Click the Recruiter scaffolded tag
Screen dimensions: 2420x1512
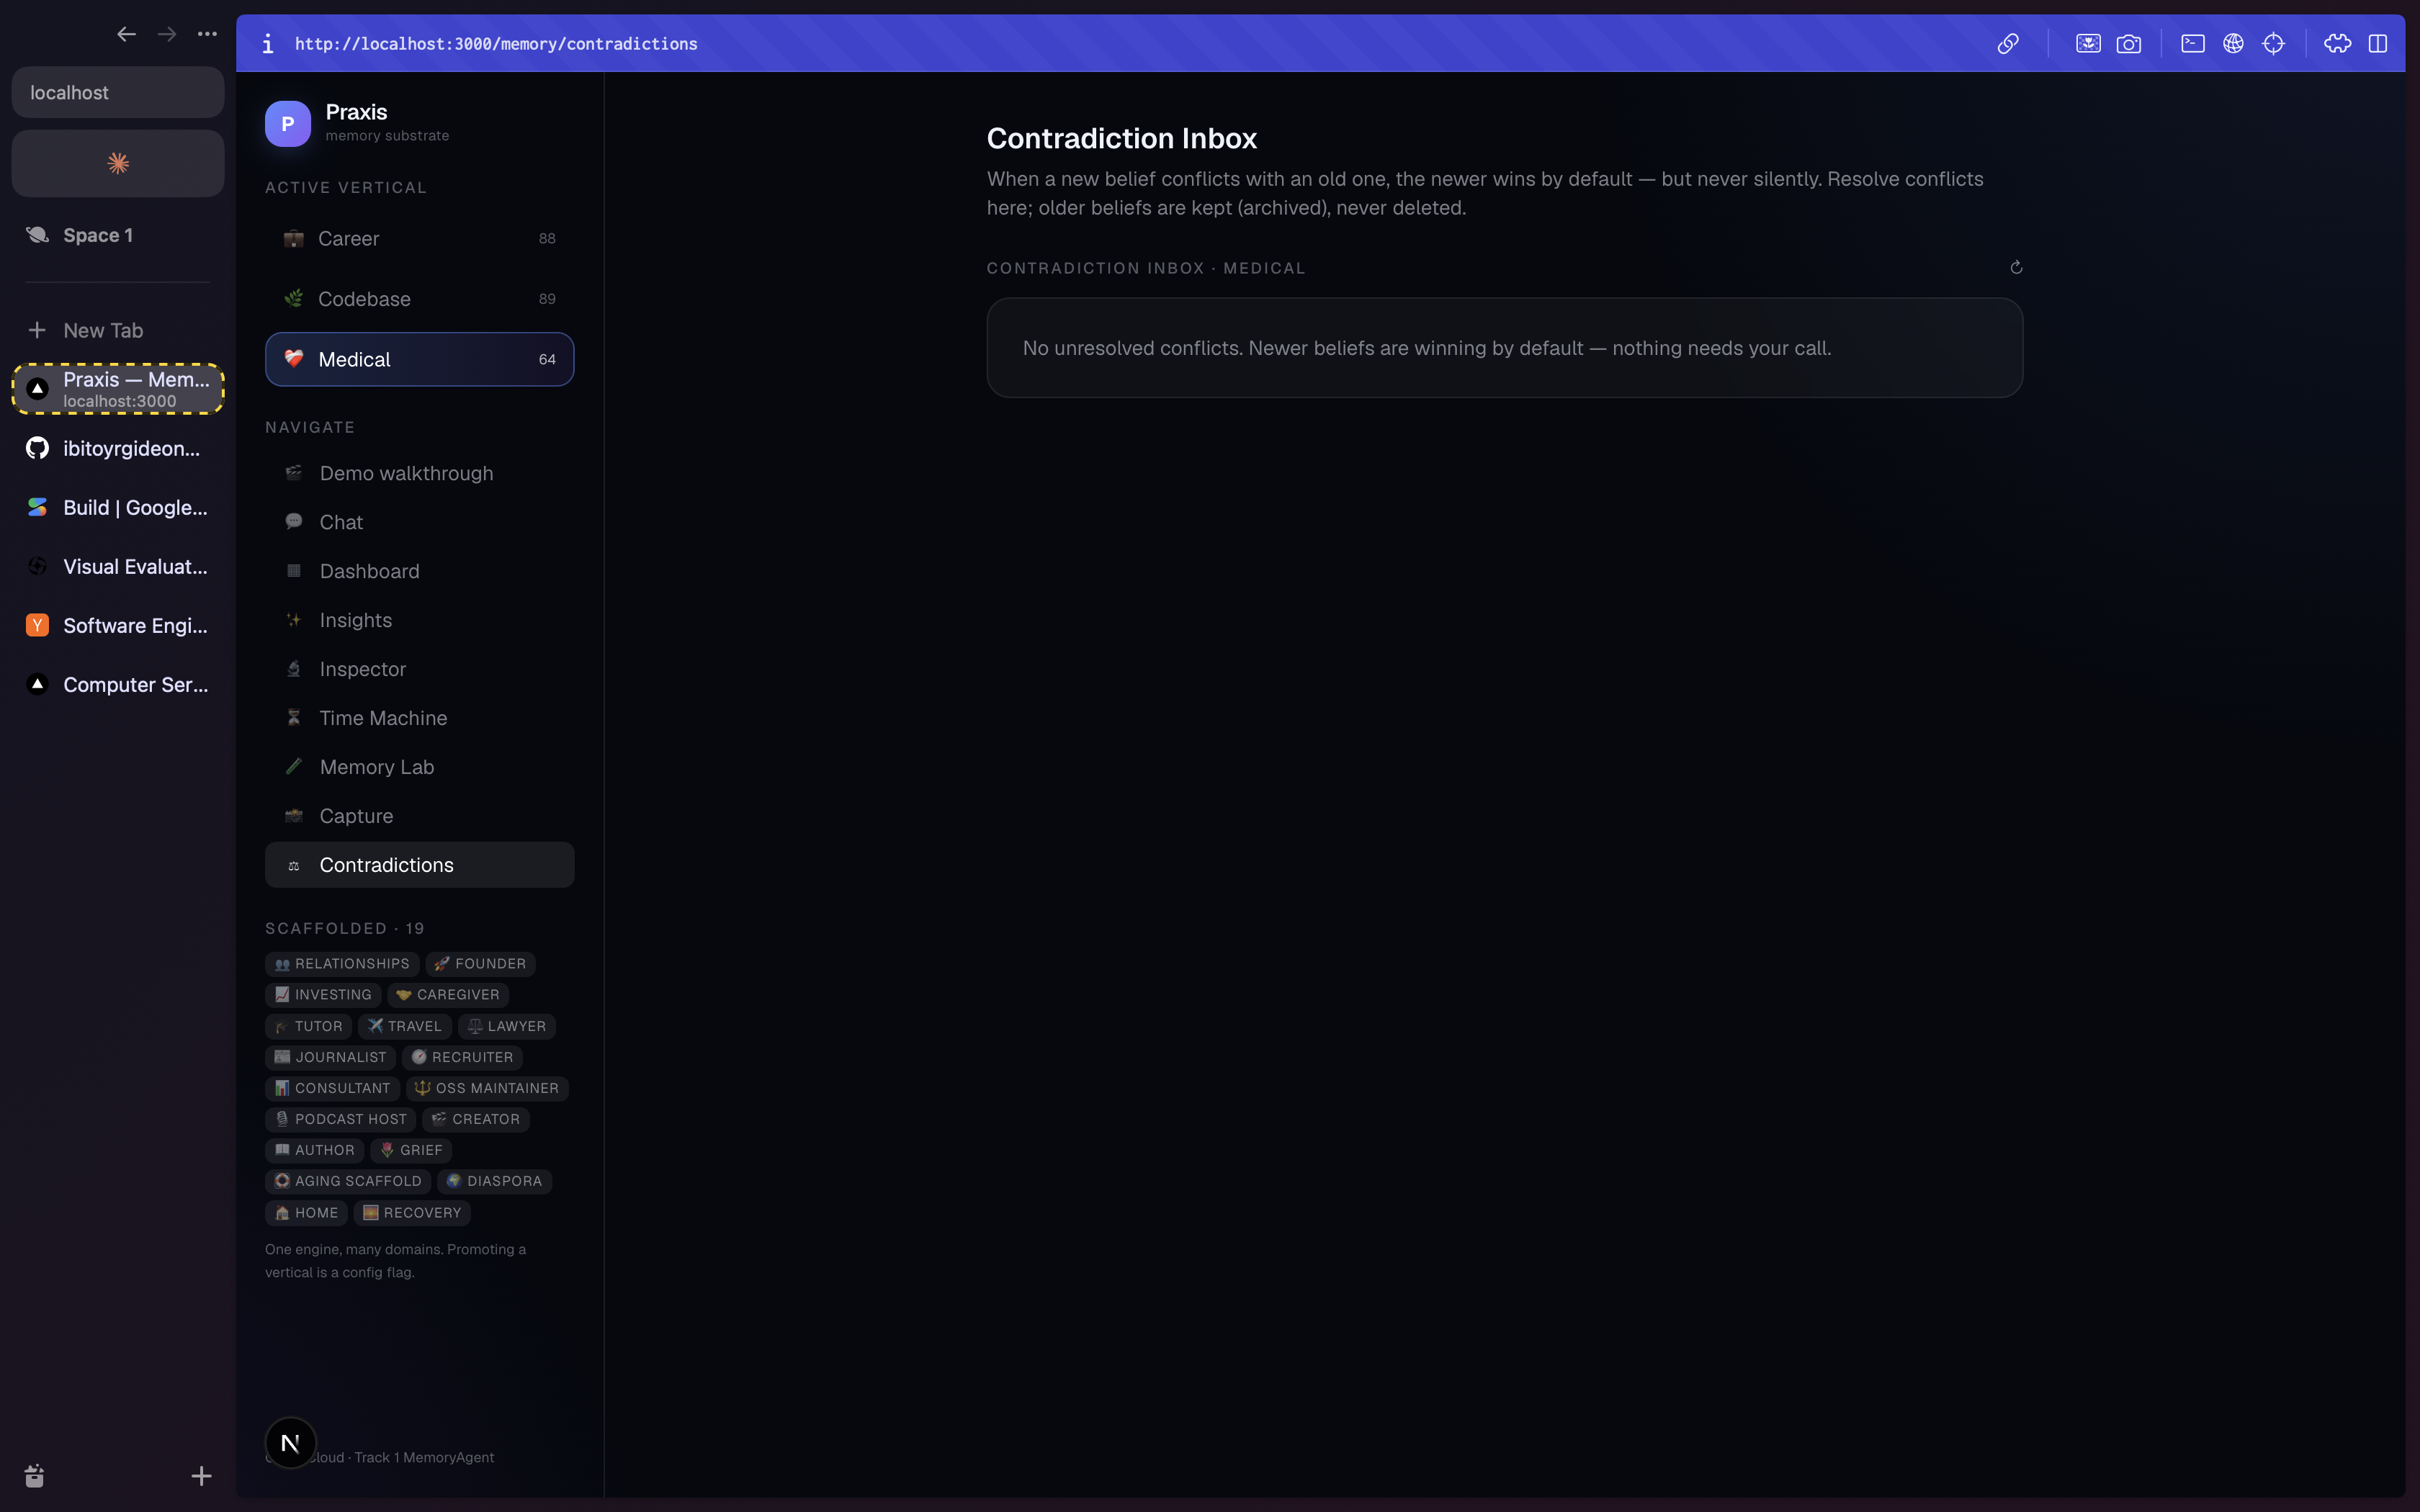pyautogui.click(x=462, y=1057)
